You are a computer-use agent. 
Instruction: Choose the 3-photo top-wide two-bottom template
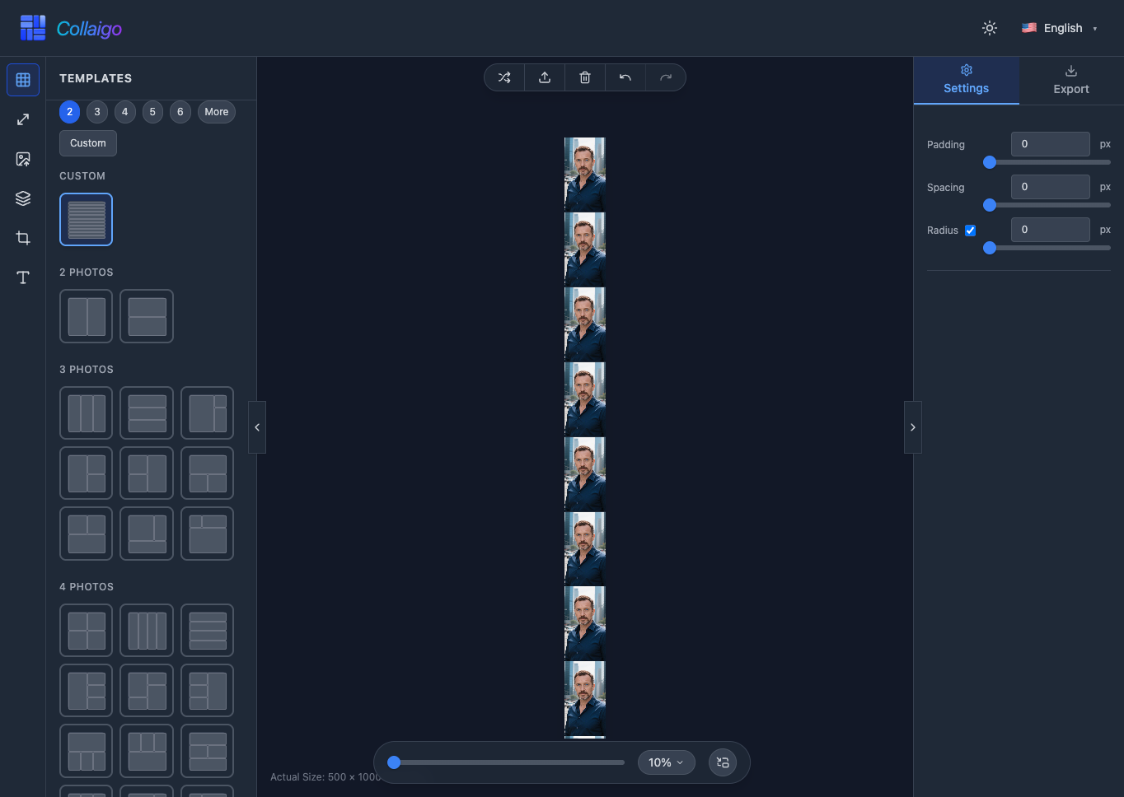[208, 473]
